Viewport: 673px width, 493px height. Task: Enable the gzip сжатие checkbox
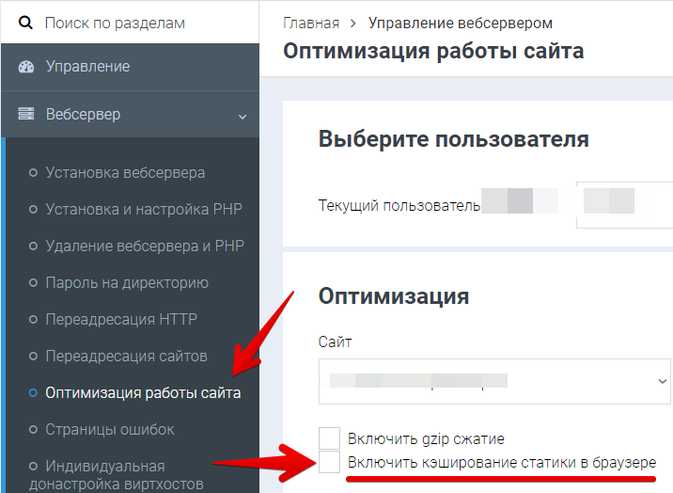(329, 438)
